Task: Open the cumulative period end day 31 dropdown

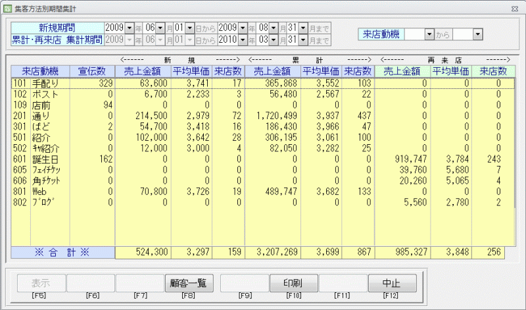Action: (303, 40)
